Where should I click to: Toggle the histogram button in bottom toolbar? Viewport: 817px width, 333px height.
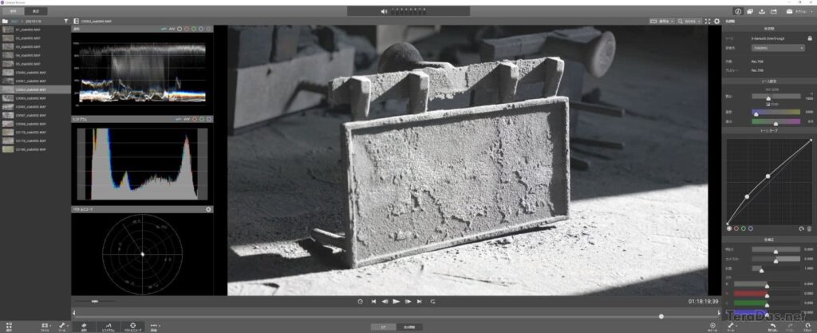(x=109, y=327)
